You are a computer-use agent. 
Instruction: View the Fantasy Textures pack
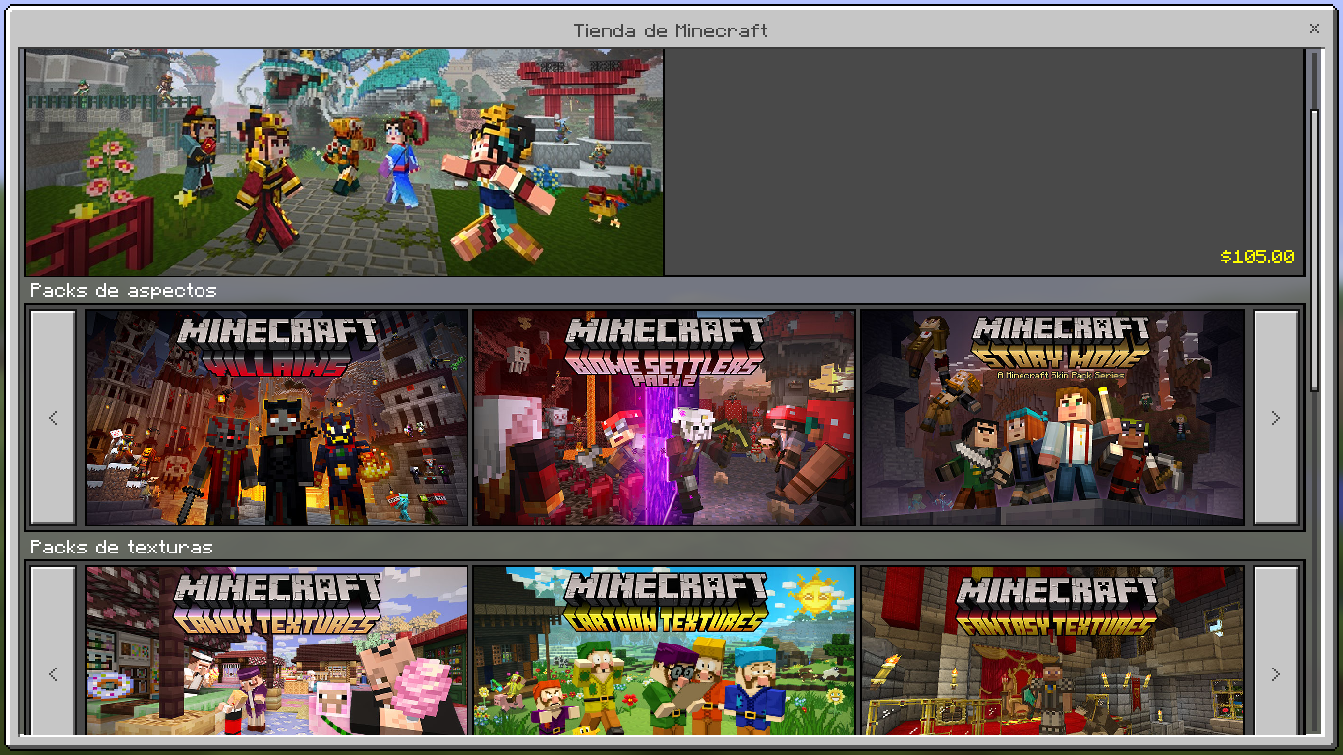tap(1052, 651)
